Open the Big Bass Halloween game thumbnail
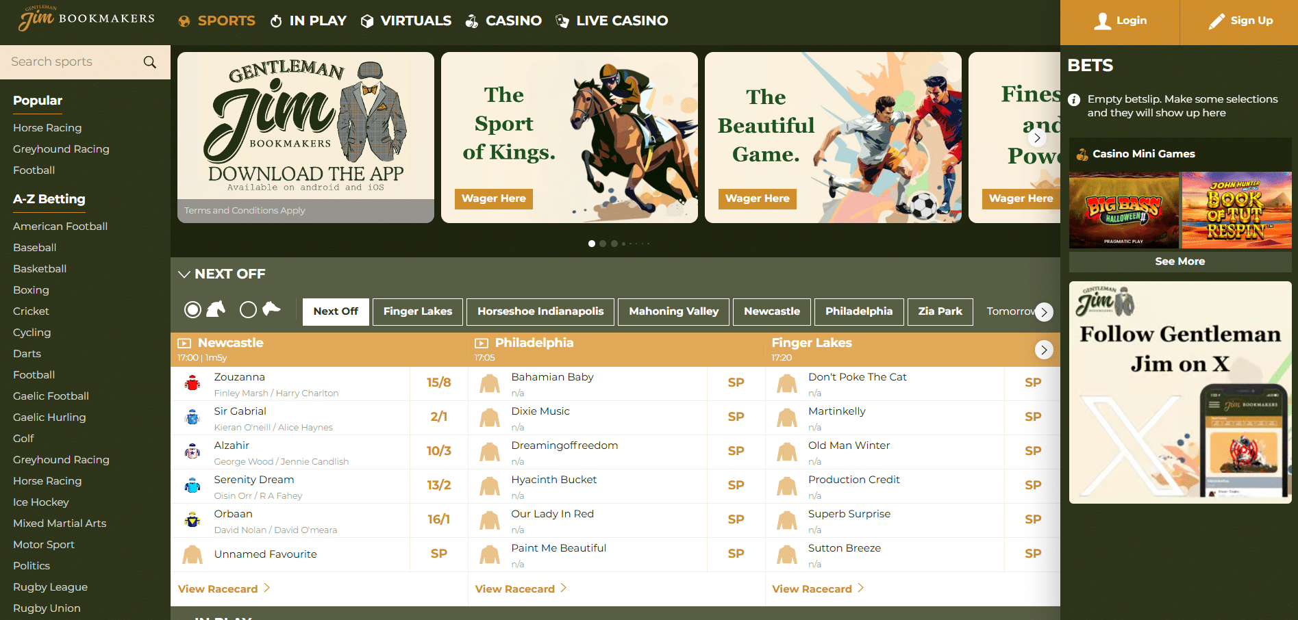1298x620 pixels. pos(1124,210)
